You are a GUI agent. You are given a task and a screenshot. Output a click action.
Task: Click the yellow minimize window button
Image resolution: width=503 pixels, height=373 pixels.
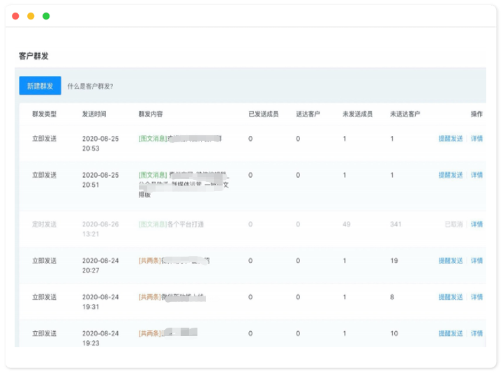click(x=31, y=15)
